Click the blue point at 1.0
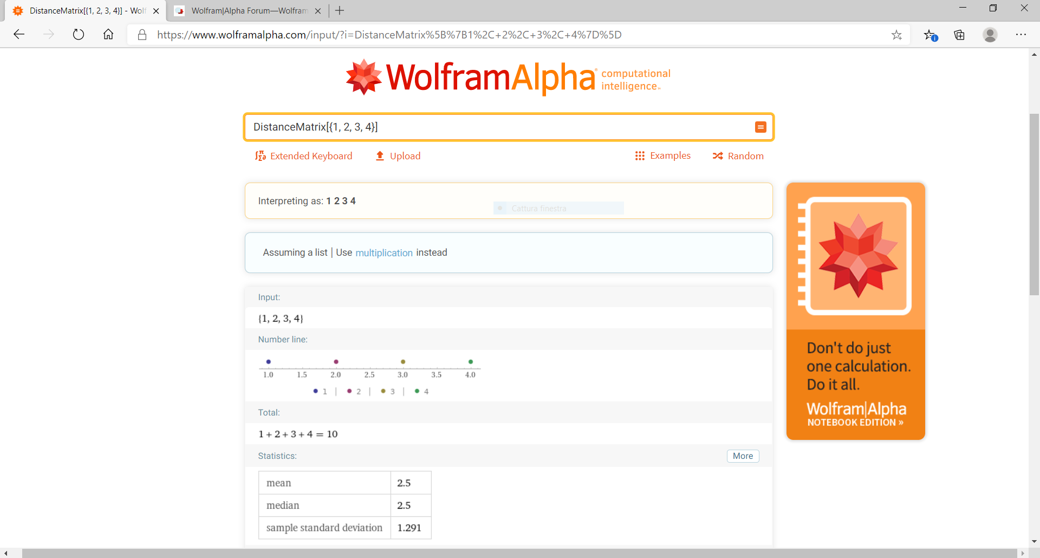Viewport: 1040px width, 558px height. pyautogui.click(x=268, y=361)
